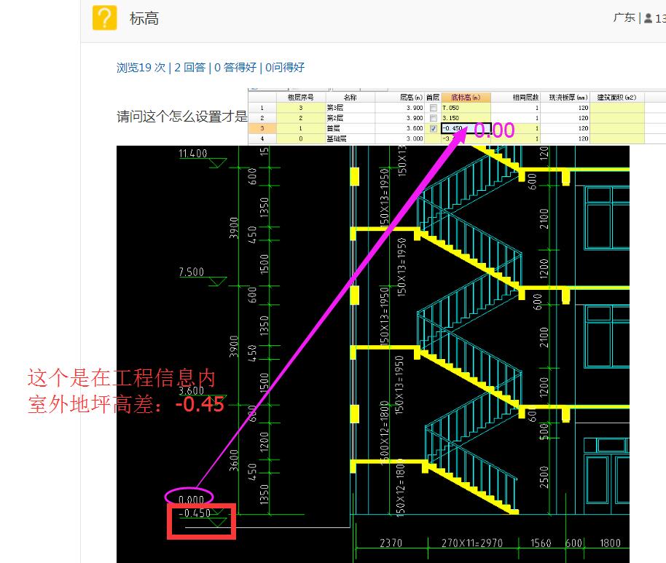
Task: Click the 3.600 层高 cell of 首层
Action: pos(399,128)
